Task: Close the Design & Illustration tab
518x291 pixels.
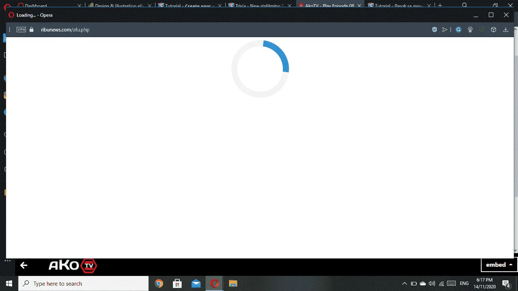Action: click(x=150, y=6)
